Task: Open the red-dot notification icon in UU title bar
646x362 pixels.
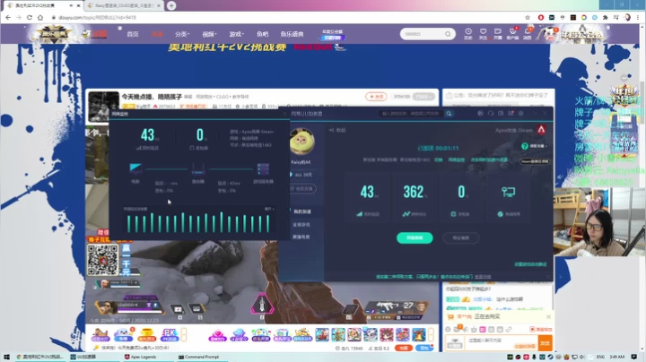Action: coord(511,113)
